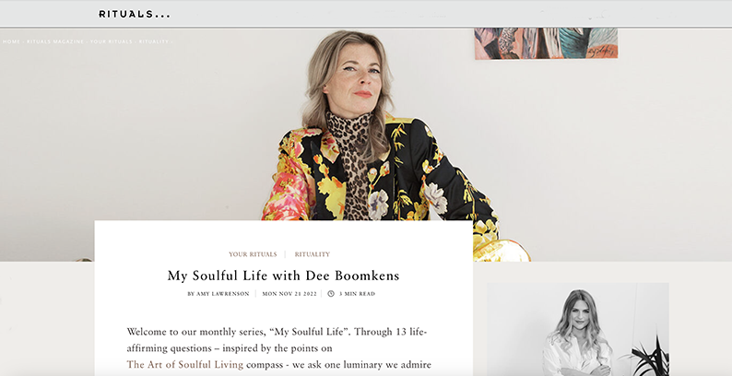Click the Mon Nov 21 2022 publish date
This screenshot has height=376, width=732.
[x=289, y=294]
